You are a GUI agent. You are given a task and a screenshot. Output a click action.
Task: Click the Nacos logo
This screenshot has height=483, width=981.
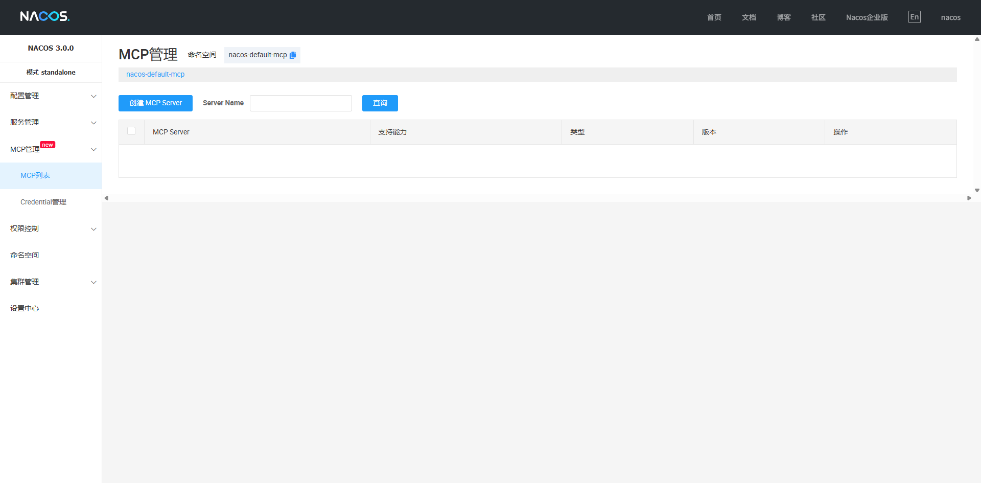(x=45, y=16)
